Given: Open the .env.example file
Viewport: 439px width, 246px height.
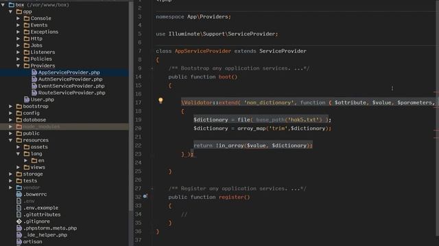Looking at the screenshot, I should pos(40,208).
